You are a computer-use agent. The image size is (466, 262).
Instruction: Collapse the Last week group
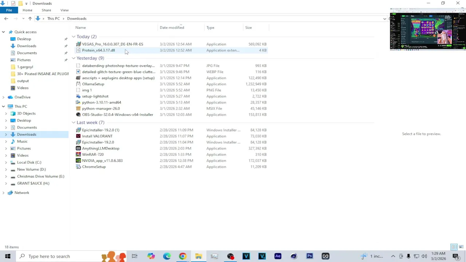pyautogui.click(x=74, y=123)
